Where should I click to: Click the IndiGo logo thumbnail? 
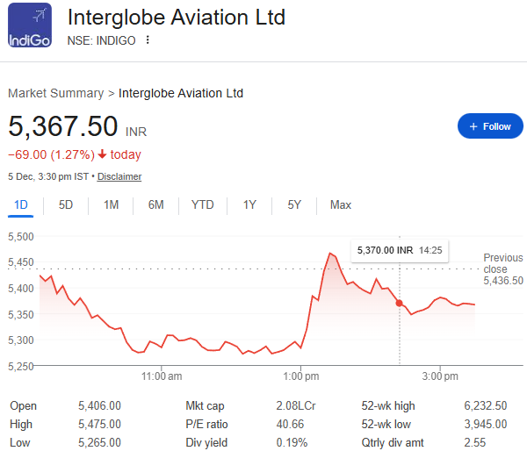[30, 26]
